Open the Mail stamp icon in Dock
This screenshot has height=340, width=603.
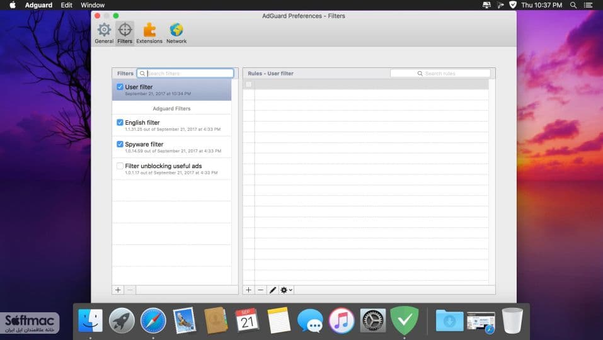(x=184, y=320)
